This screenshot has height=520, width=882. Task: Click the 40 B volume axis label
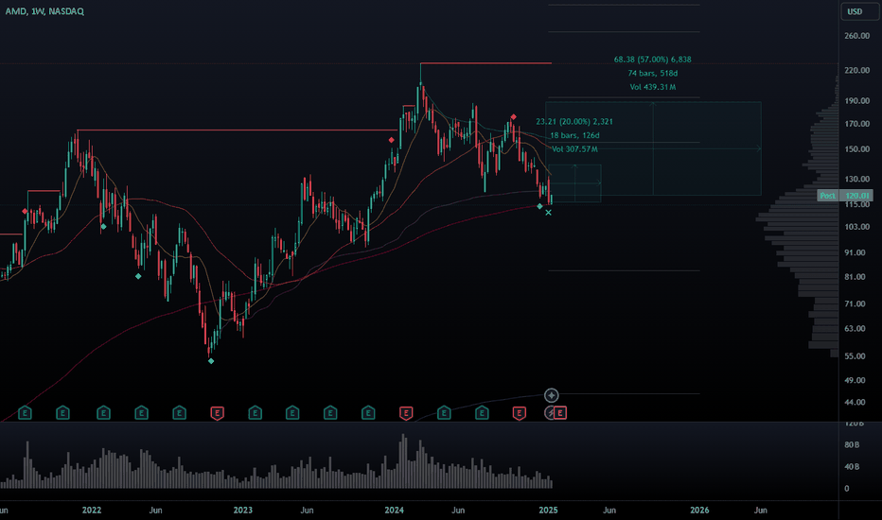(x=852, y=467)
